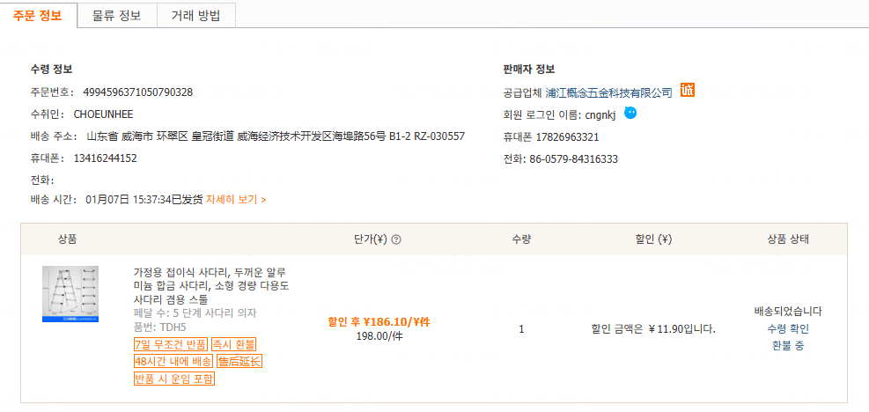Screen dimensions: 869x412
Task: Select the 주문 정보 tab
Action: pos(38,15)
